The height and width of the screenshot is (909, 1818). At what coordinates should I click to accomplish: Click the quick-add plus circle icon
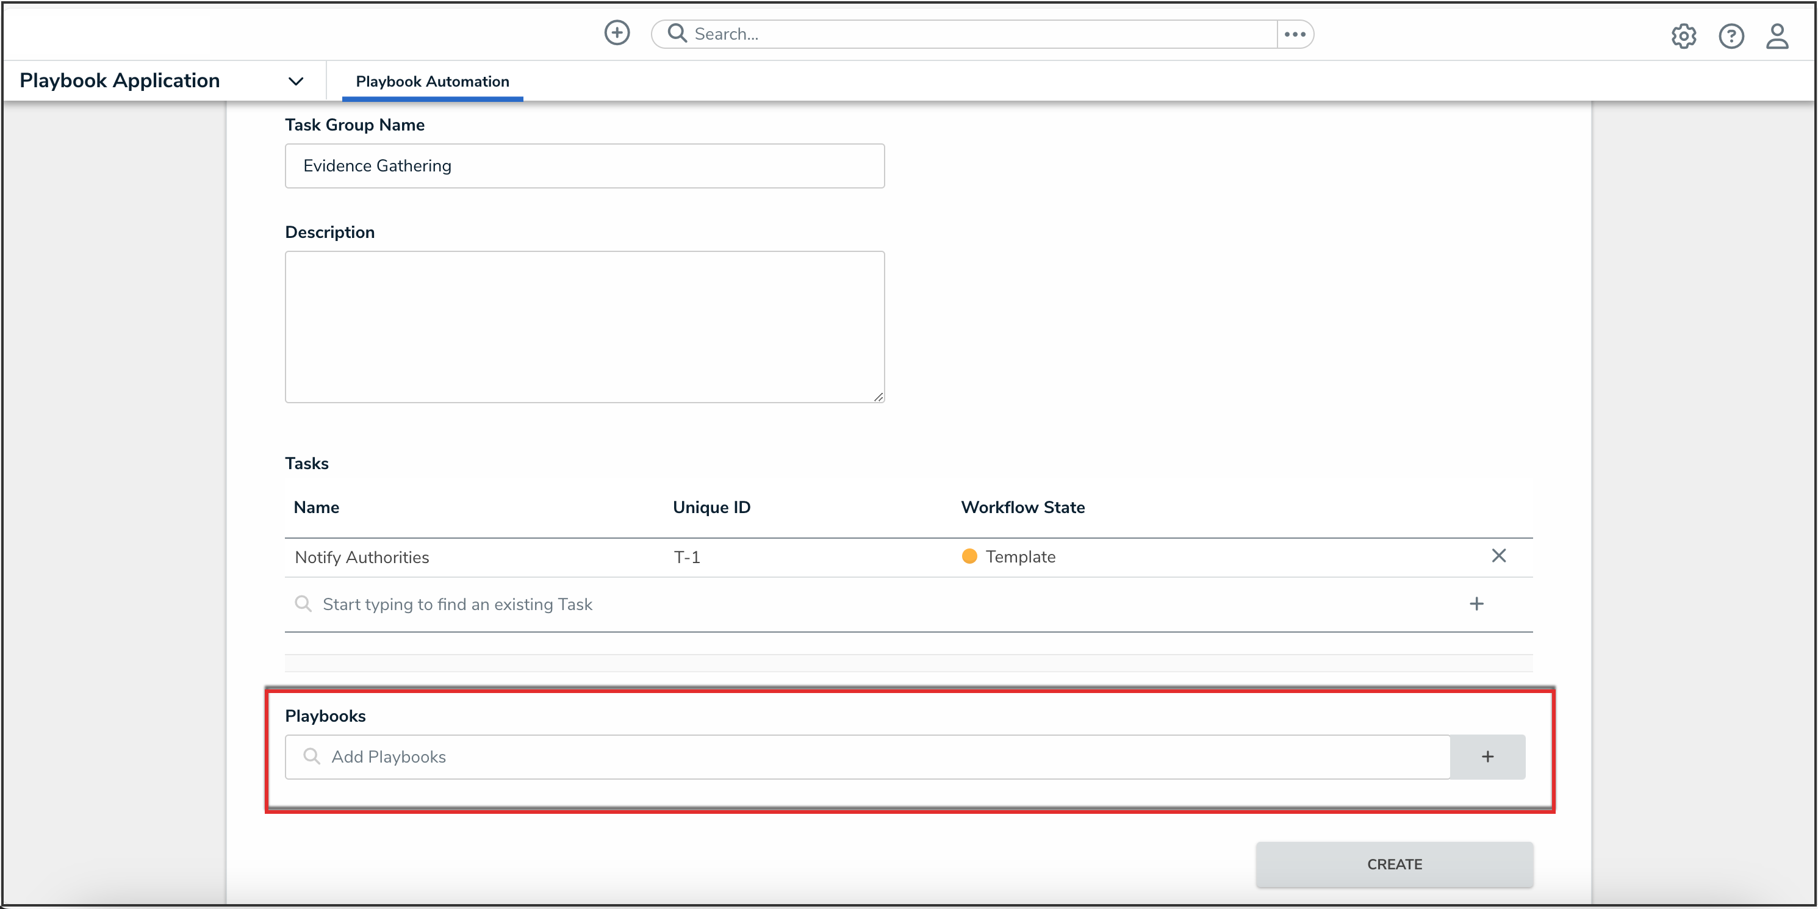617,33
